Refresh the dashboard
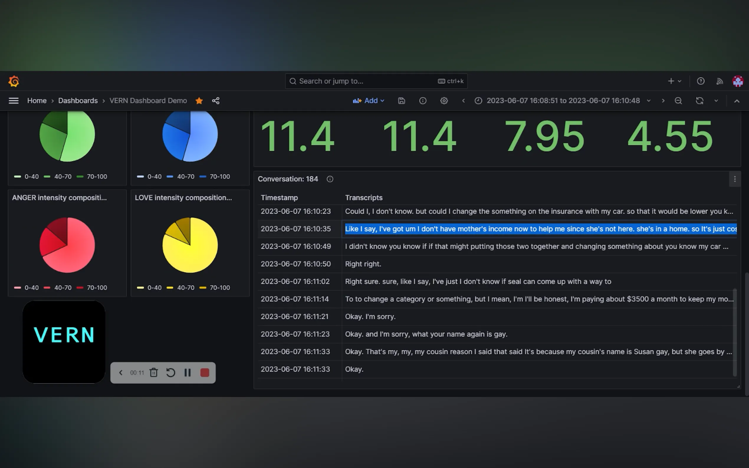This screenshot has height=468, width=749. tap(699, 100)
